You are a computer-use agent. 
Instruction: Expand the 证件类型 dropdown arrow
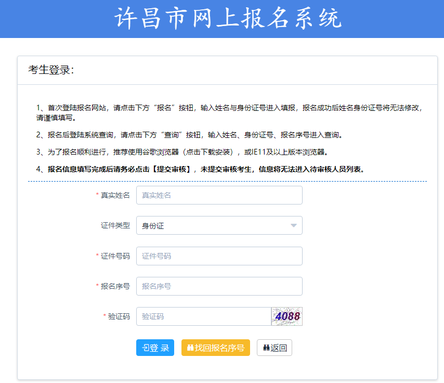(x=293, y=225)
